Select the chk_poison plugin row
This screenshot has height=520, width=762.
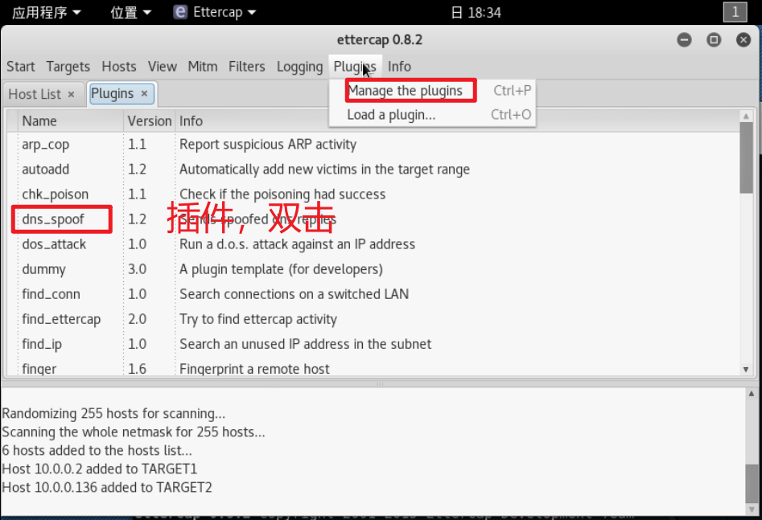click(373, 194)
